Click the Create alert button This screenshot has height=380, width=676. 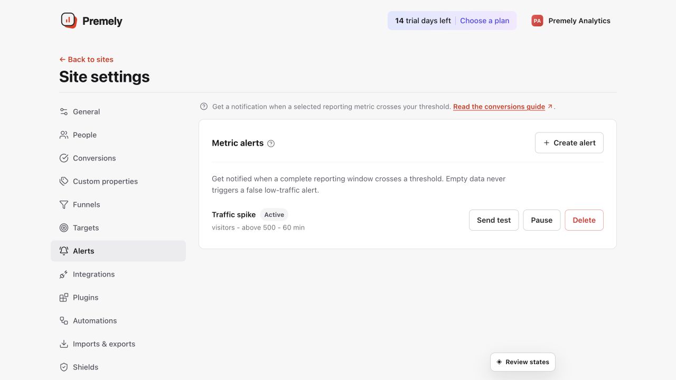[x=569, y=143]
